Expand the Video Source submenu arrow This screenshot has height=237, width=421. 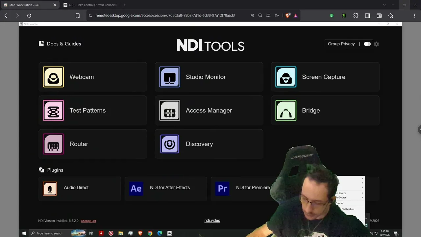pos(362,193)
